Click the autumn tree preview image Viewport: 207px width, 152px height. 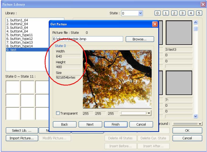[x=117, y=79]
